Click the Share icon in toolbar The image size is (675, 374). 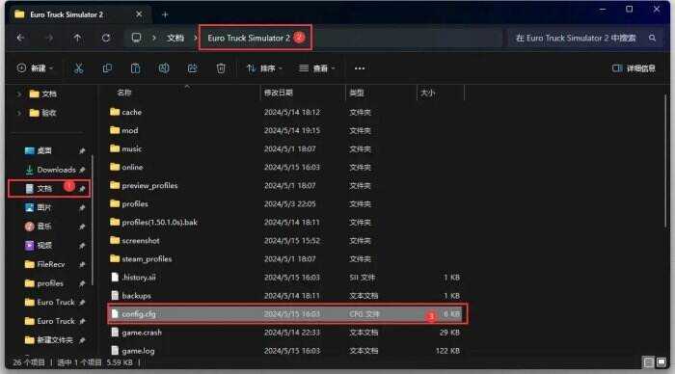pos(192,68)
